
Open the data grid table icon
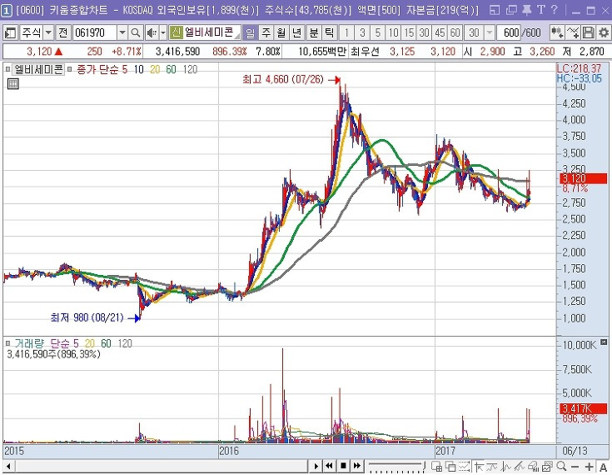coord(12,83)
